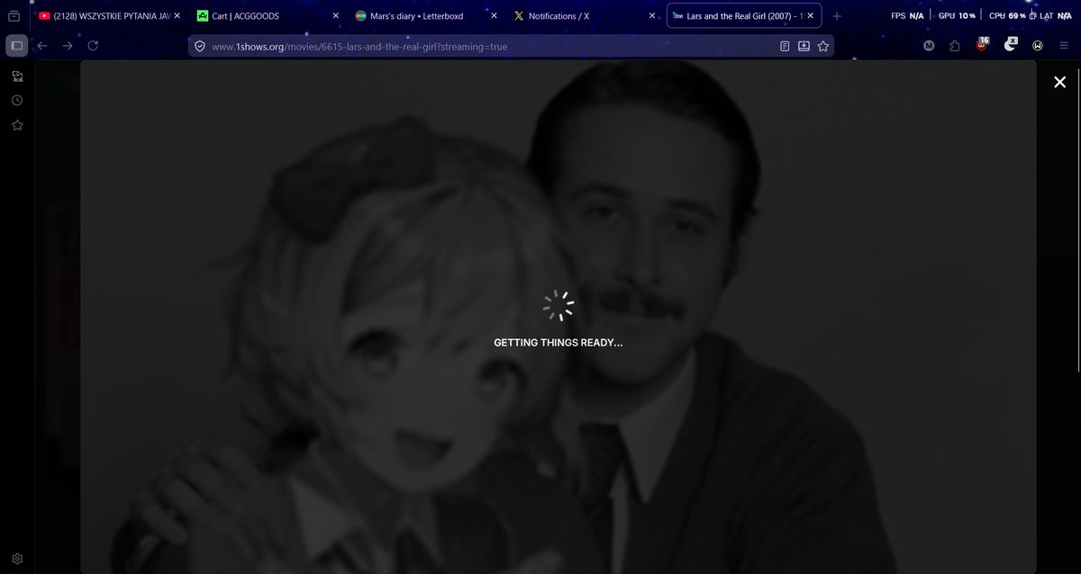This screenshot has width=1081, height=574.
Task: Open the round M extension icon
Action: point(930,46)
